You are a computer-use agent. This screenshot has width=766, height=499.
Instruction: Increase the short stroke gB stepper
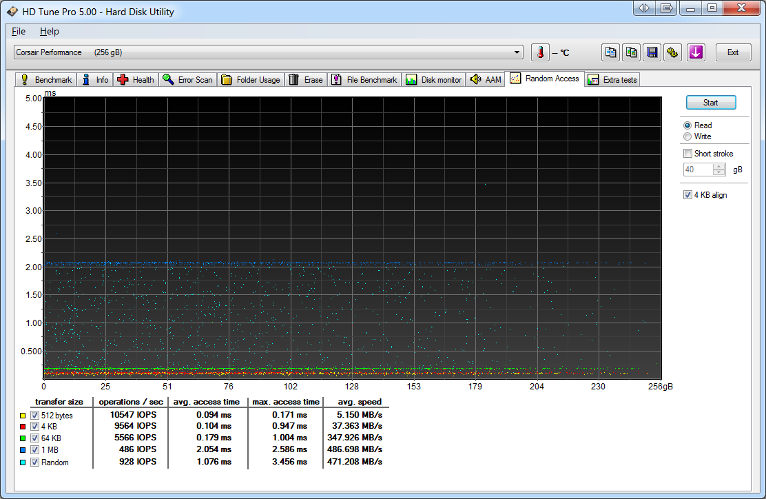719,166
